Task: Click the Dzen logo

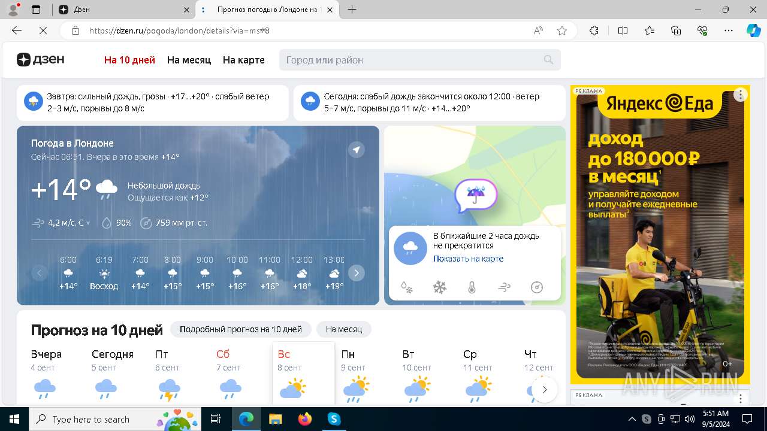Action: tap(41, 59)
